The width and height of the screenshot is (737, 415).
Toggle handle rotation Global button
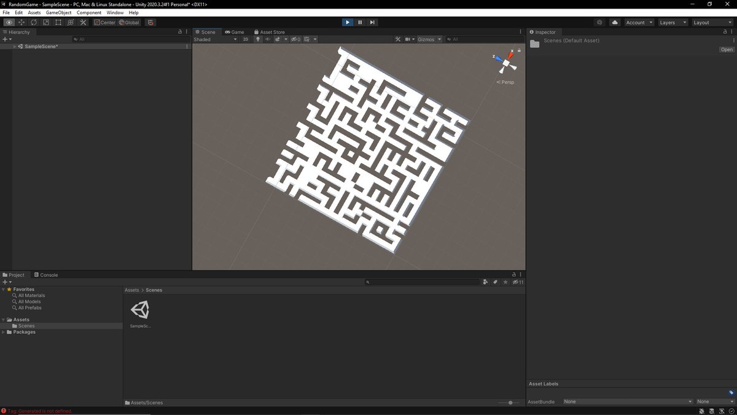pos(129,22)
